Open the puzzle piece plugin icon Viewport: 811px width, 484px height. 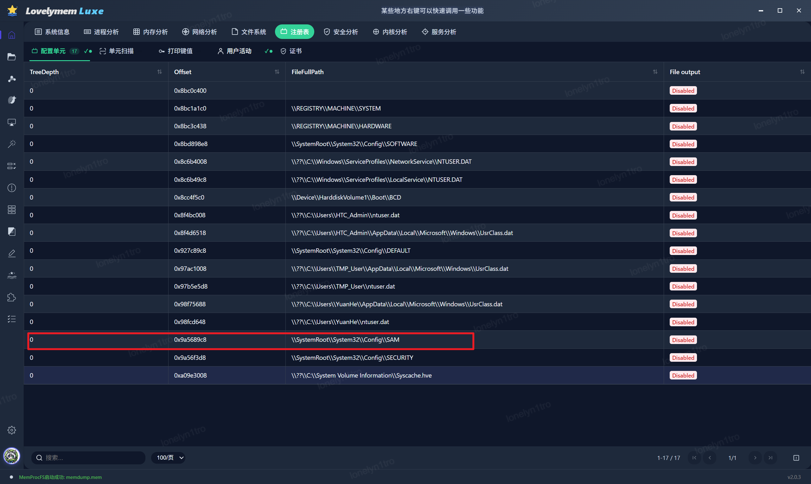coord(12,297)
